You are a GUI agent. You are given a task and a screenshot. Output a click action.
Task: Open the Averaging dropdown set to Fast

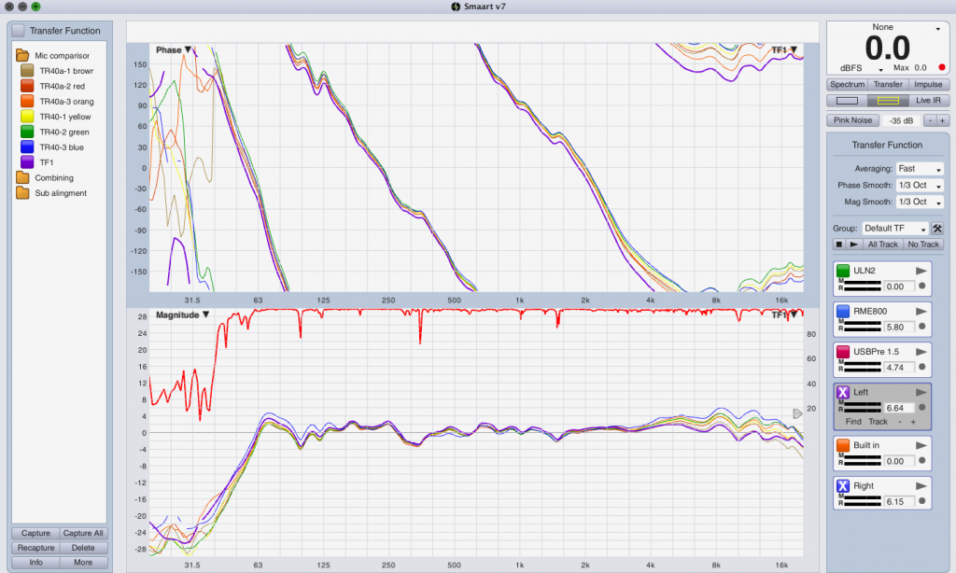click(919, 169)
